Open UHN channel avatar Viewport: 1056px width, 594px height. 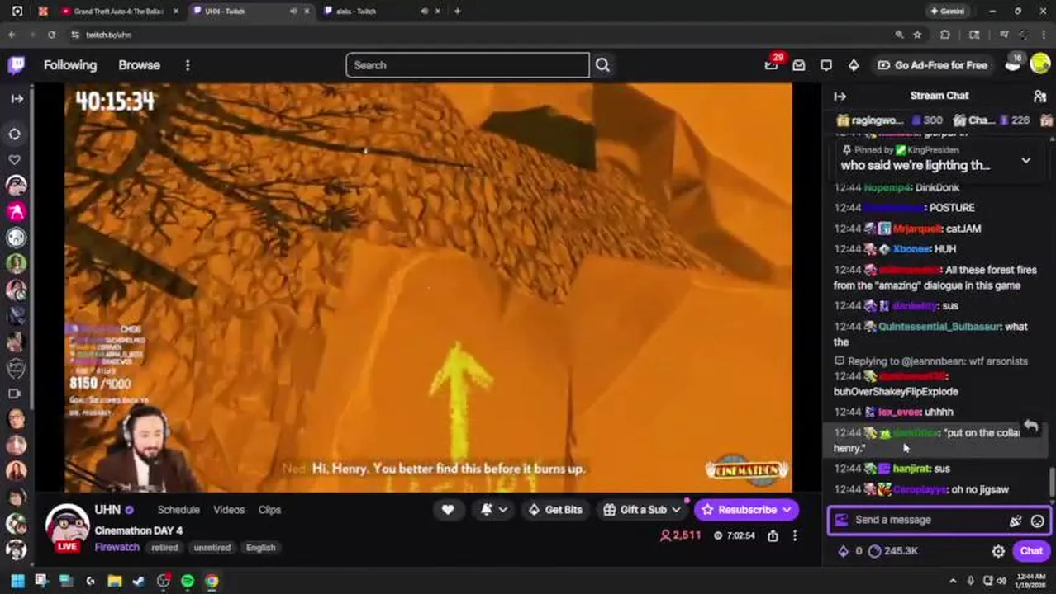(x=67, y=526)
